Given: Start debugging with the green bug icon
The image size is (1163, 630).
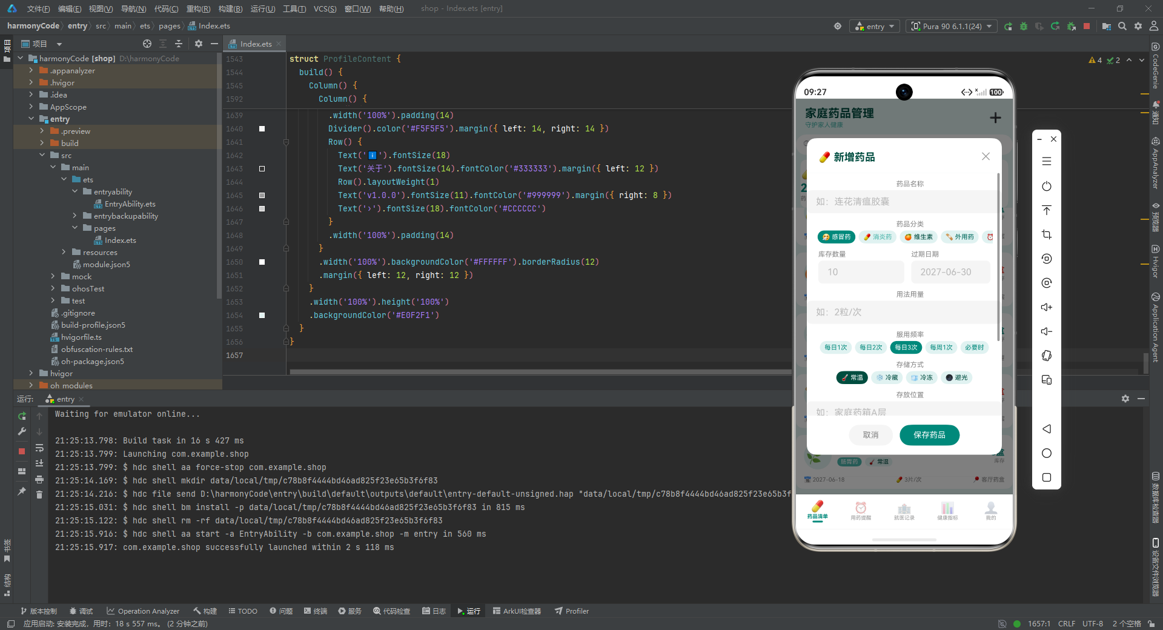Looking at the screenshot, I should [x=1024, y=26].
